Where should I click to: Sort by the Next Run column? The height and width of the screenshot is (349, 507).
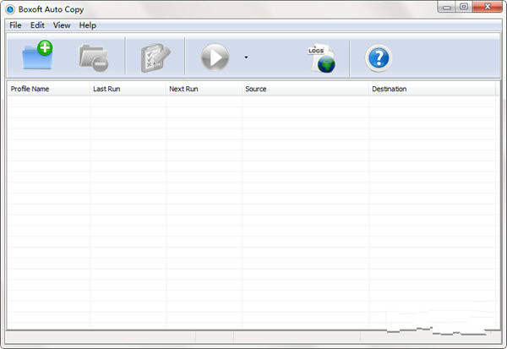coord(204,89)
